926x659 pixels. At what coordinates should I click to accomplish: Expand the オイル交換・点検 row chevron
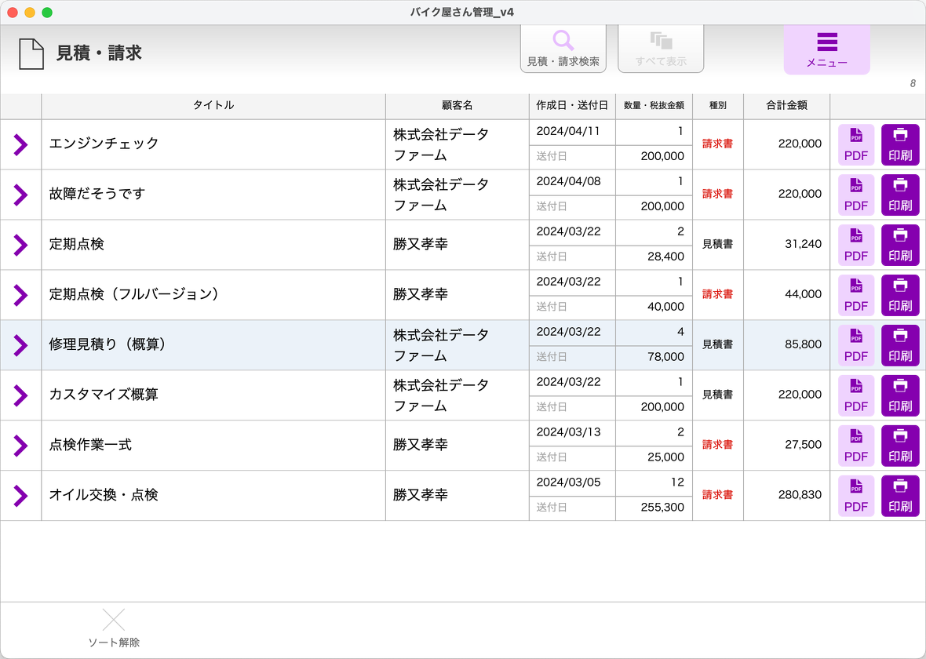tap(21, 496)
